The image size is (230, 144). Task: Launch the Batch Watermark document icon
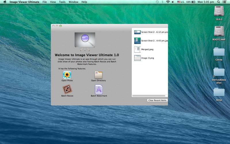[99, 89]
